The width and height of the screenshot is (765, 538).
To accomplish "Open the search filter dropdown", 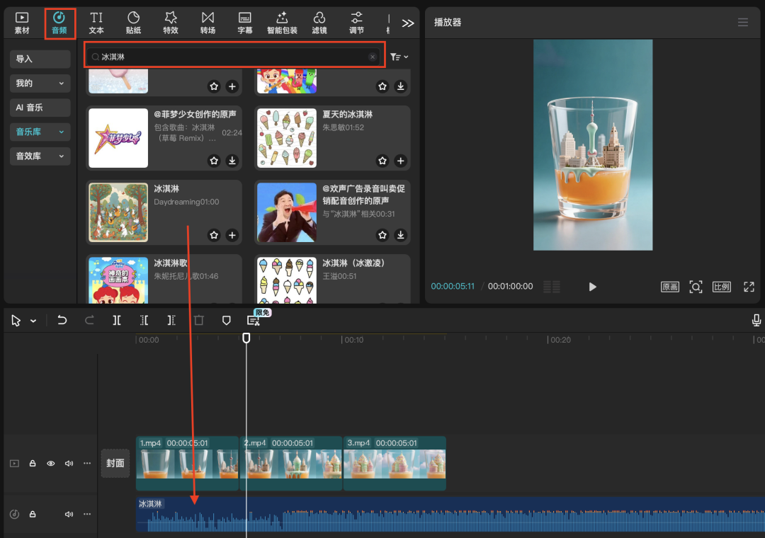I will coord(399,57).
